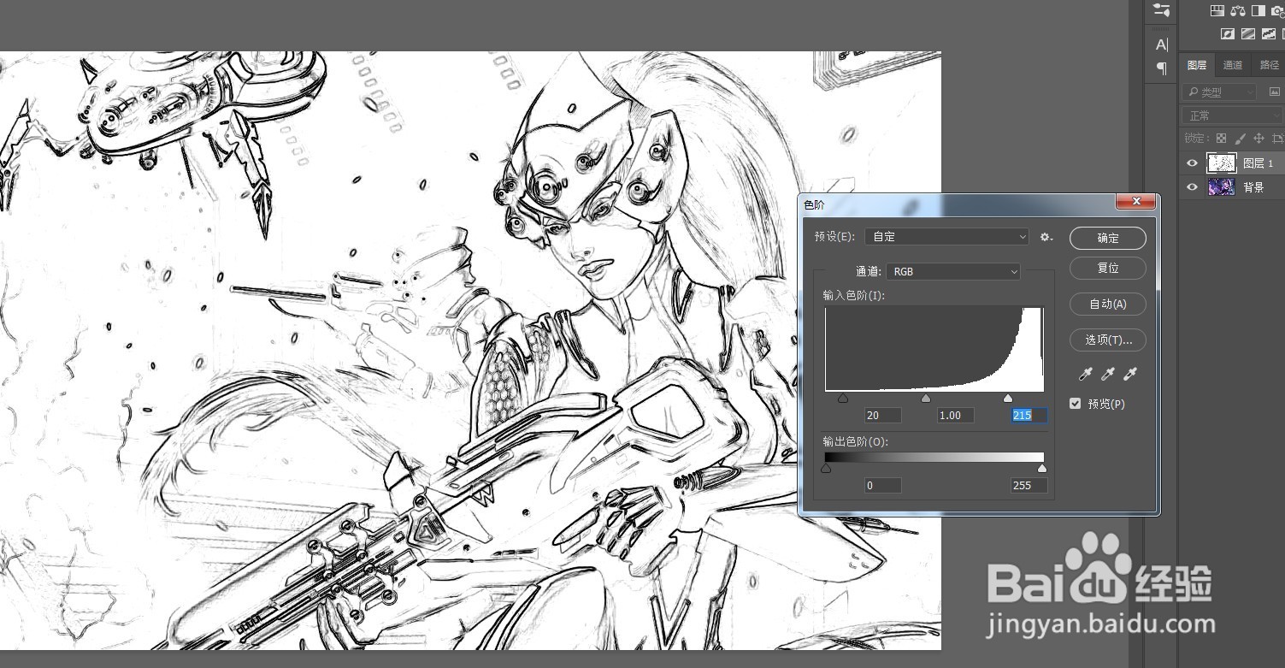1285x668 pixels.
Task: Pick the white point eyedropper in Levels
Action: (x=1130, y=374)
